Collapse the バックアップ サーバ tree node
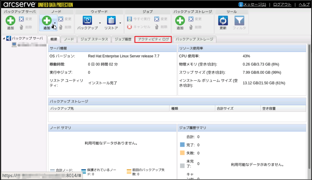 click(x=4, y=38)
